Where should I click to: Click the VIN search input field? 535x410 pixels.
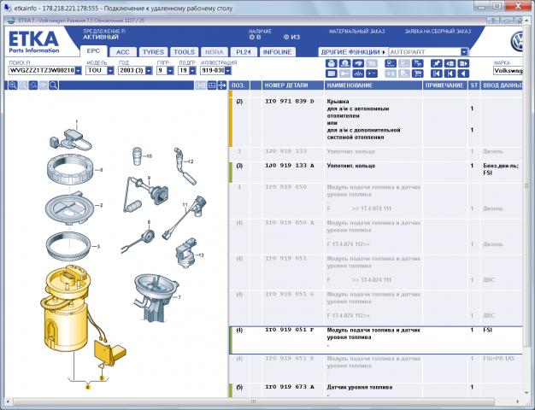coord(42,71)
